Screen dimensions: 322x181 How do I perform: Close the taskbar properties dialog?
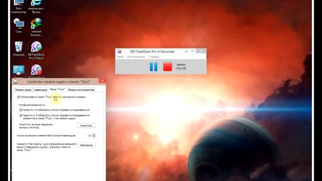pos(103,80)
